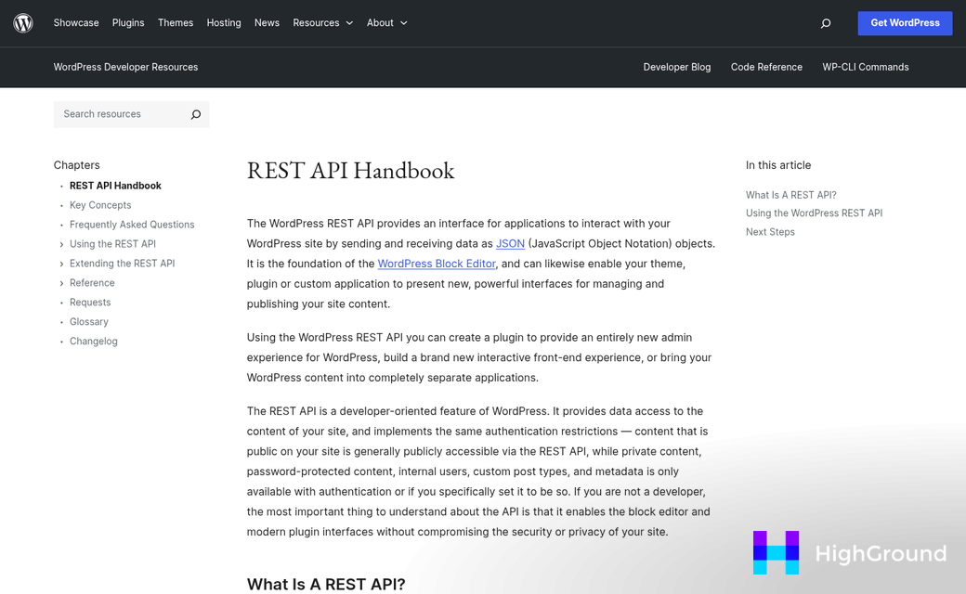Open the Code Reference link
The height and width of the screenshot is (594, 966).
tap(766, 67)
